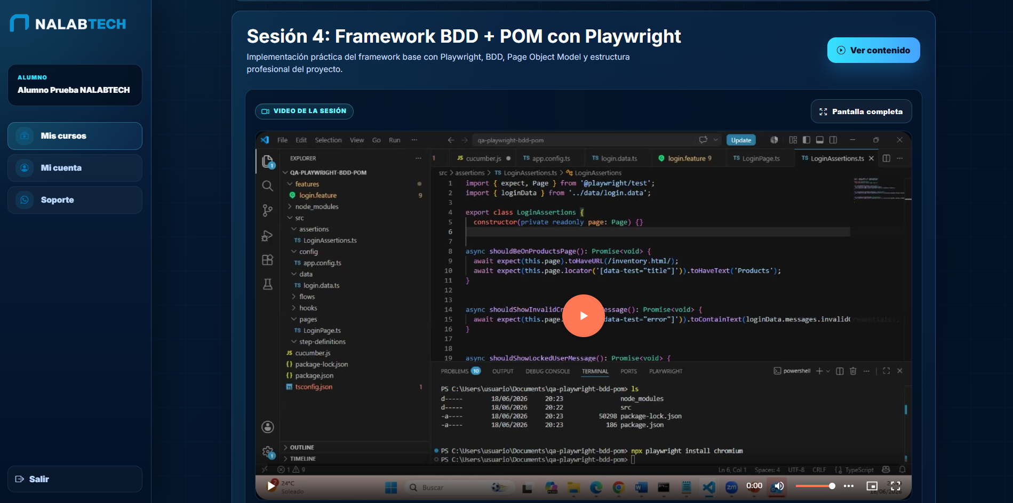Image resolution: width=1013 pixels, height=503 pixels.
Task: Adjust the video volume slider
Action: (x=815, y=486)
